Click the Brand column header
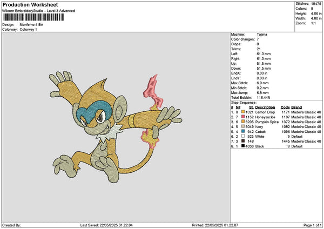 click(x=296, y=107)
